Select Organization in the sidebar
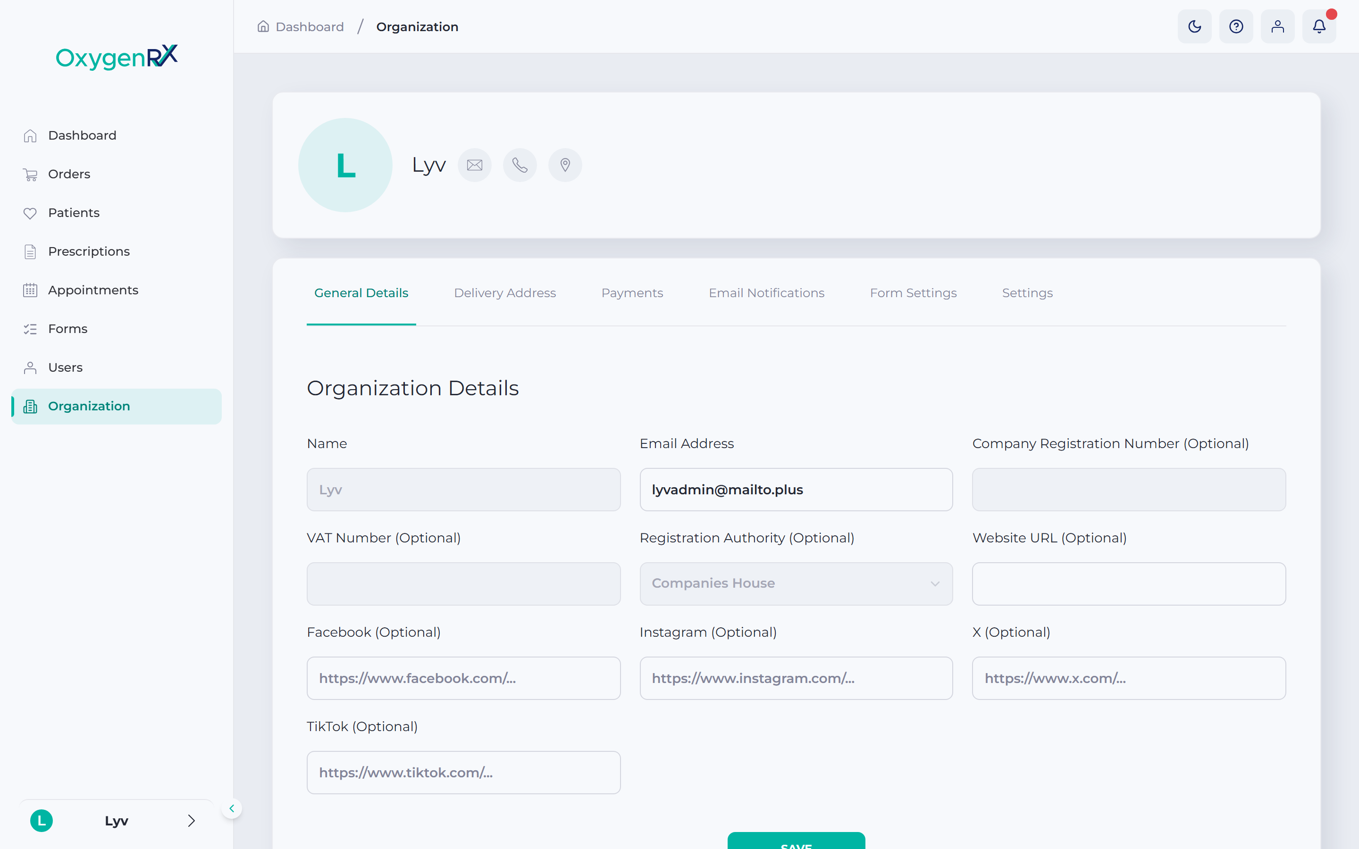This screenshot has height=849, width=1359. click(116, 407)
